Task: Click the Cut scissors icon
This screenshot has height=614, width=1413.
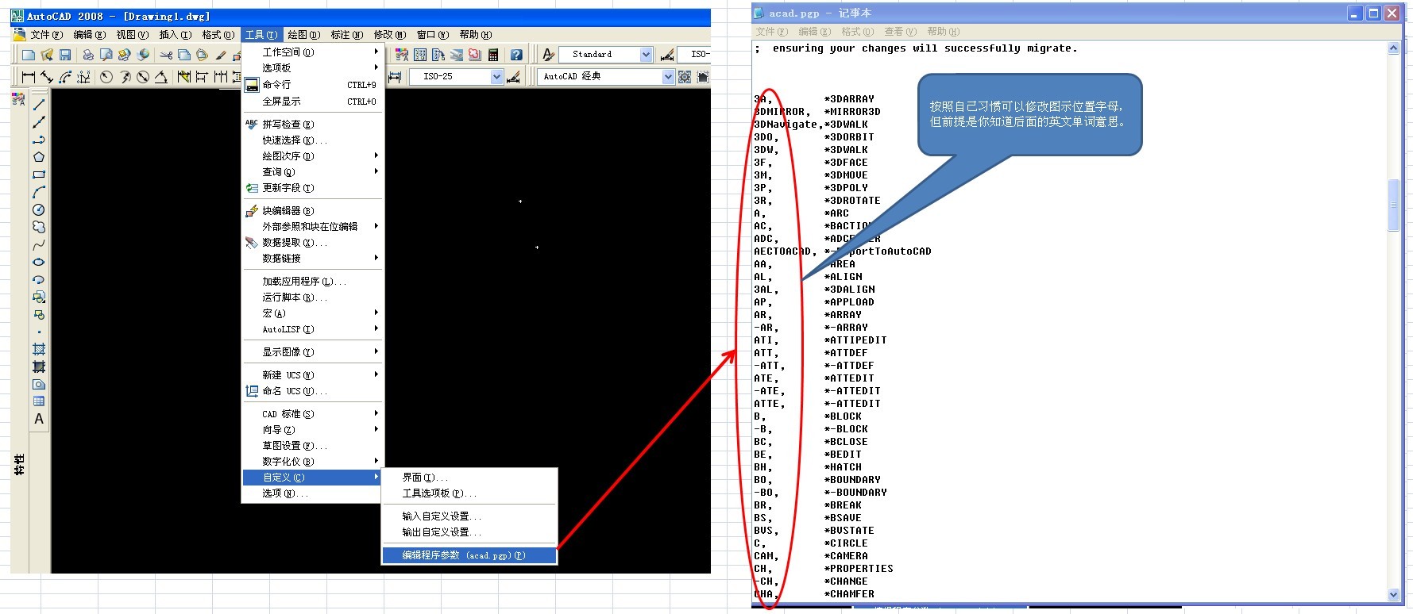Action: click(165, 55)
